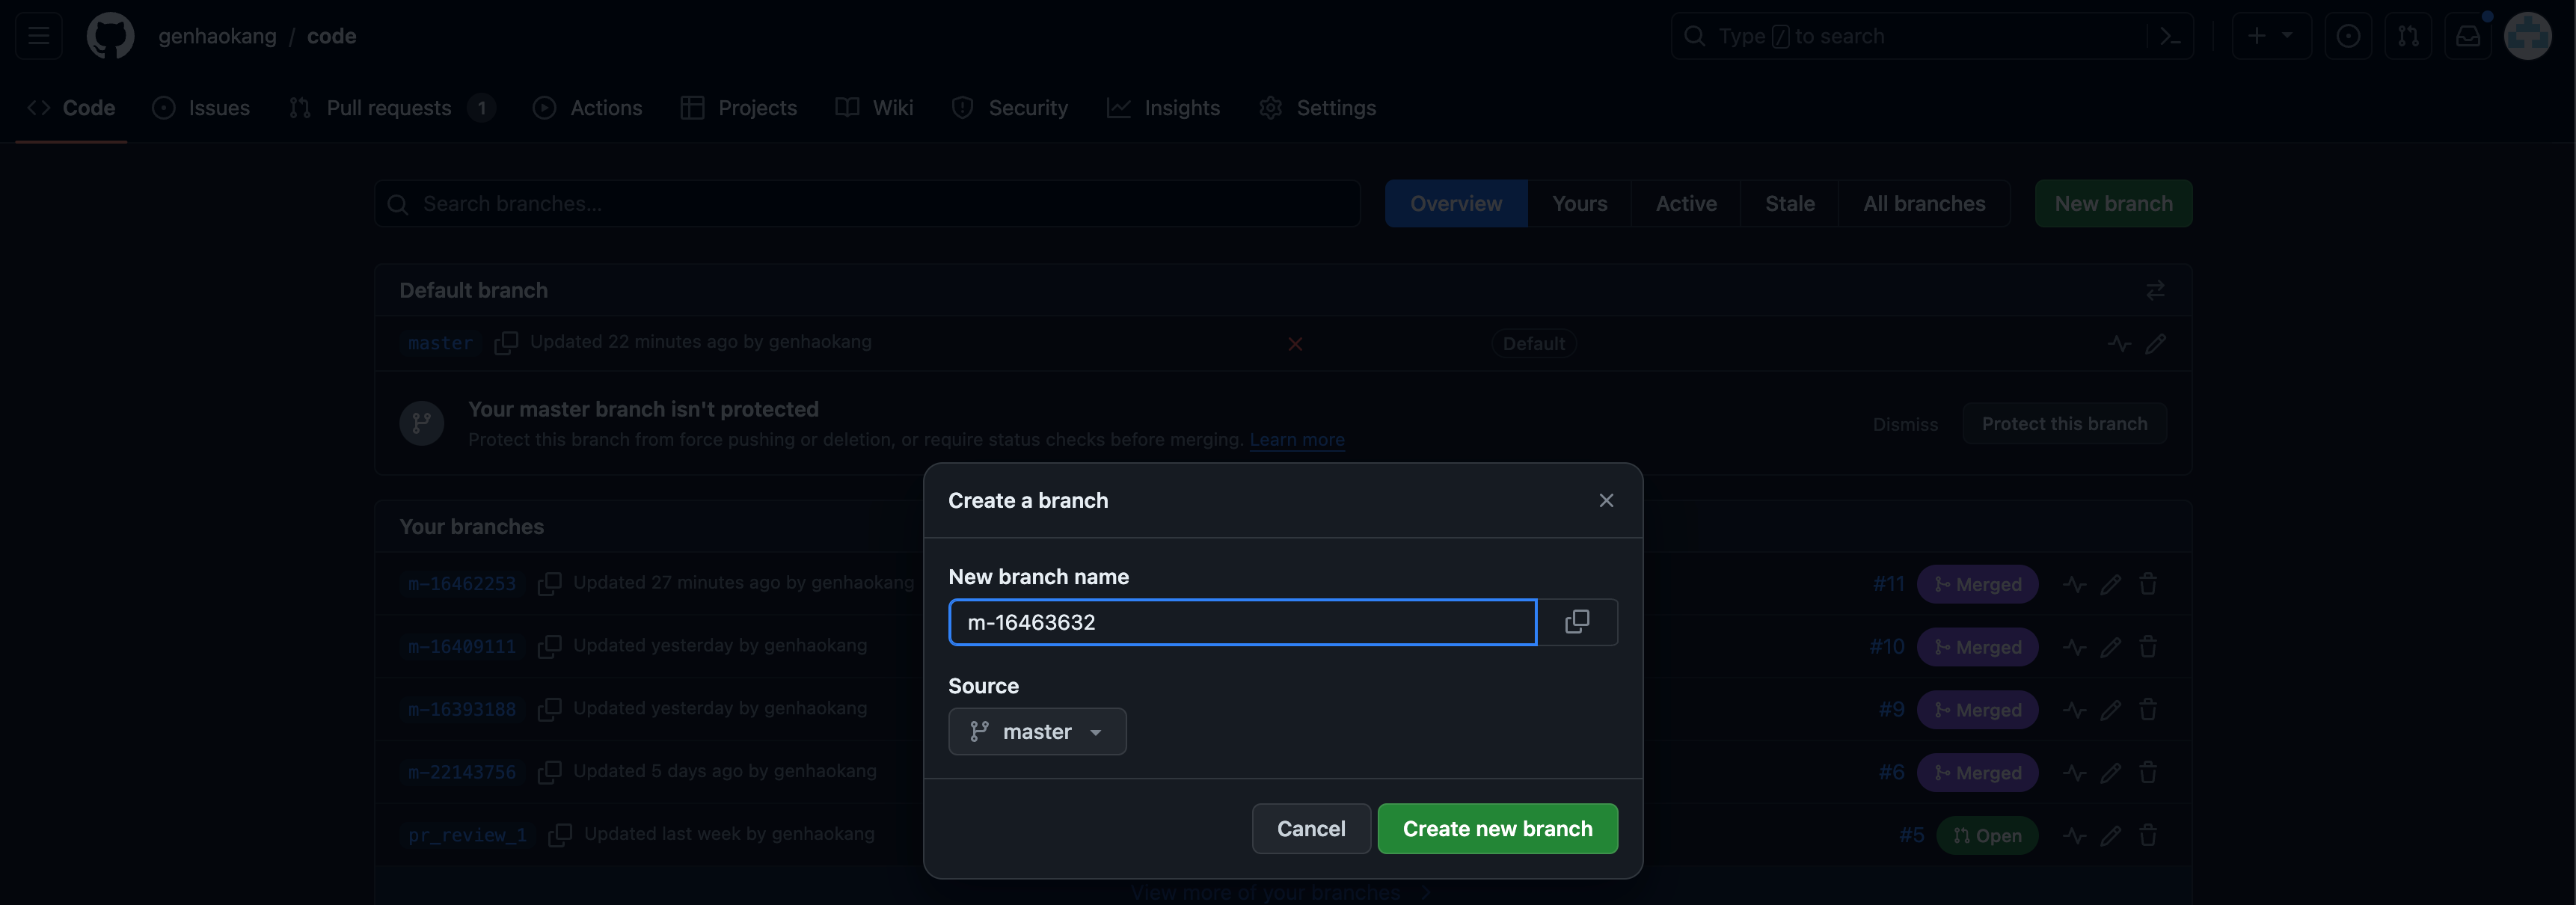2576x905 pixels.
Task: Copy the master branch name
Action: (506, 343)
